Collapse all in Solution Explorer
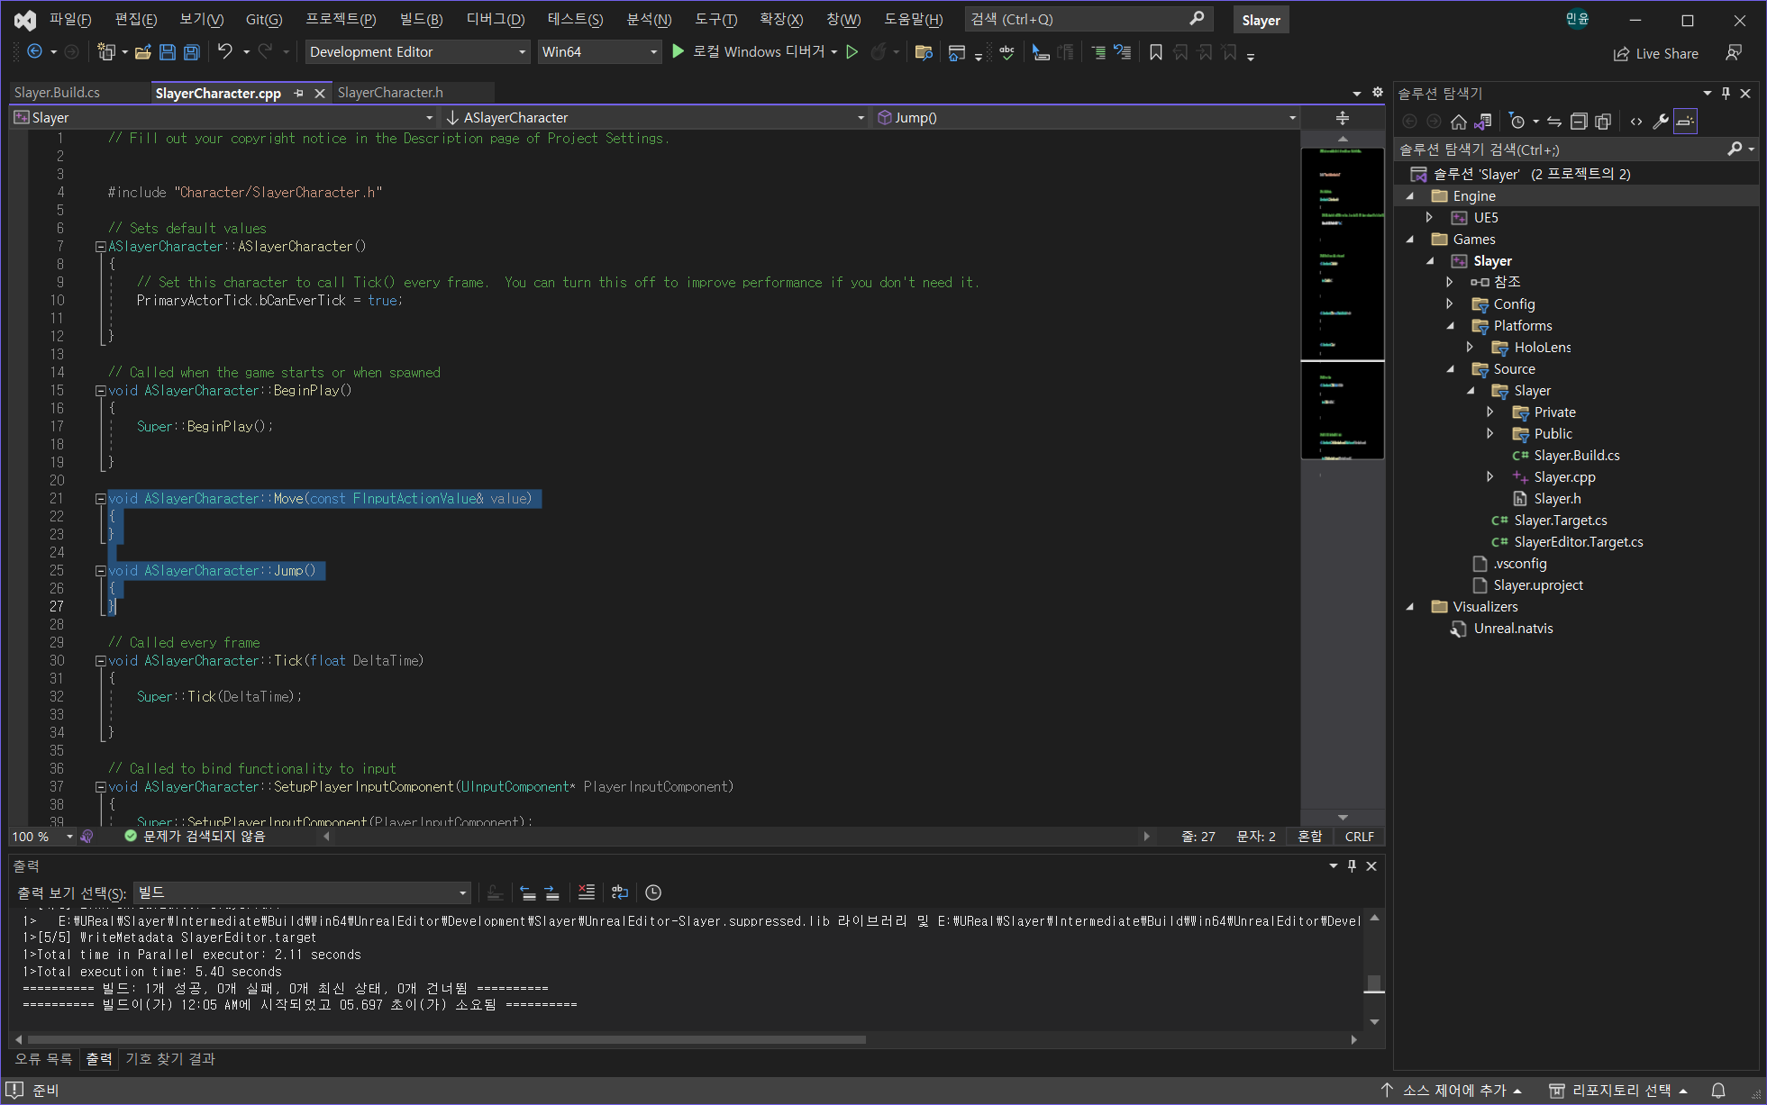The image size is (1767, 1105). click(1579, 122)
